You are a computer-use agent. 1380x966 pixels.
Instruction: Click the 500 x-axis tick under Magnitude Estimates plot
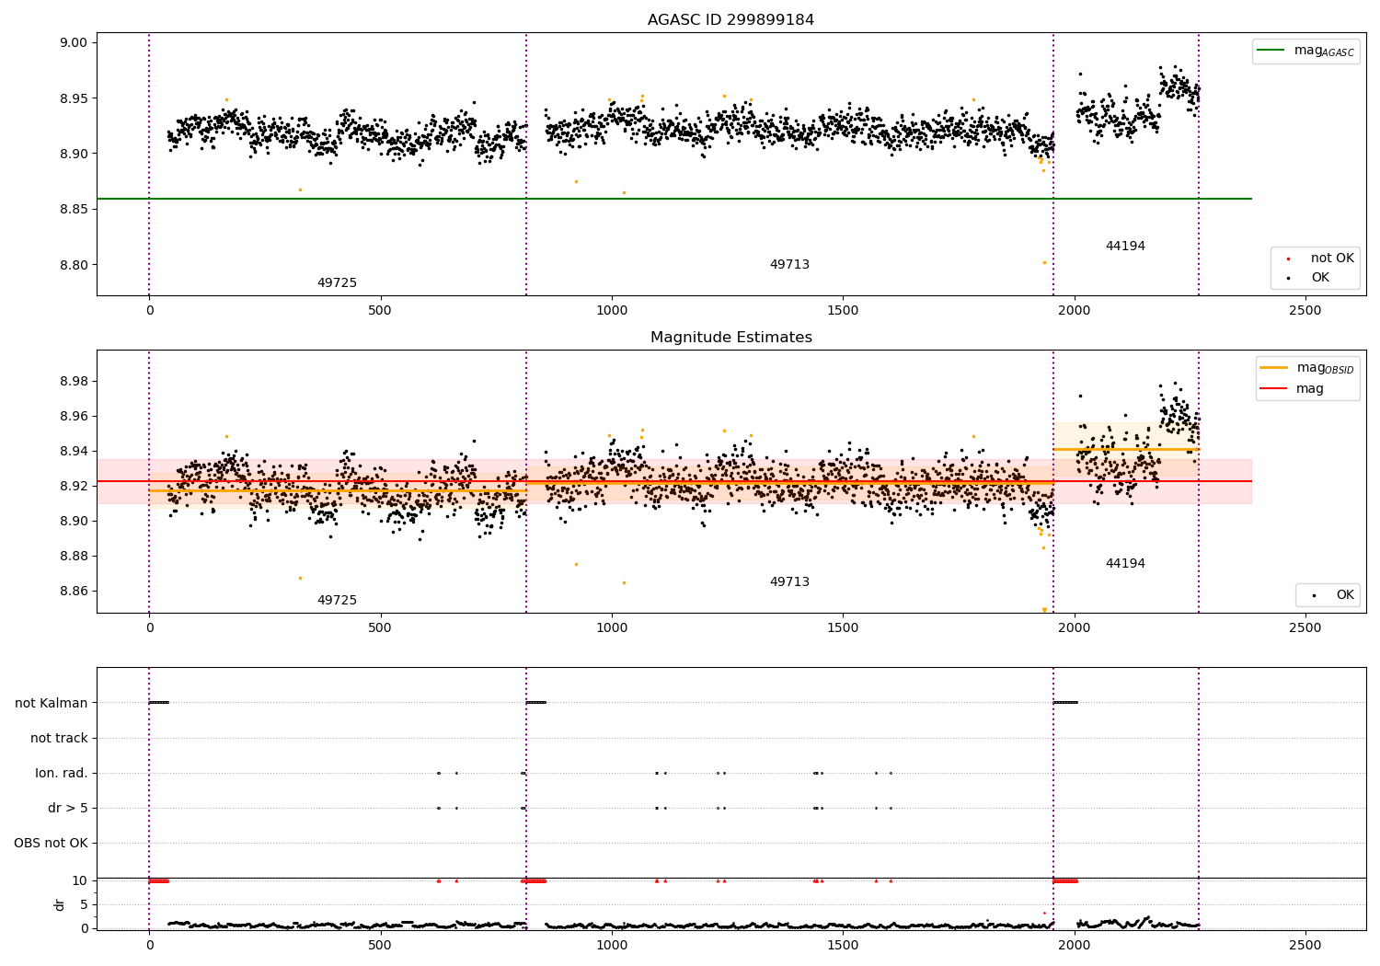(x=380, y=628)
